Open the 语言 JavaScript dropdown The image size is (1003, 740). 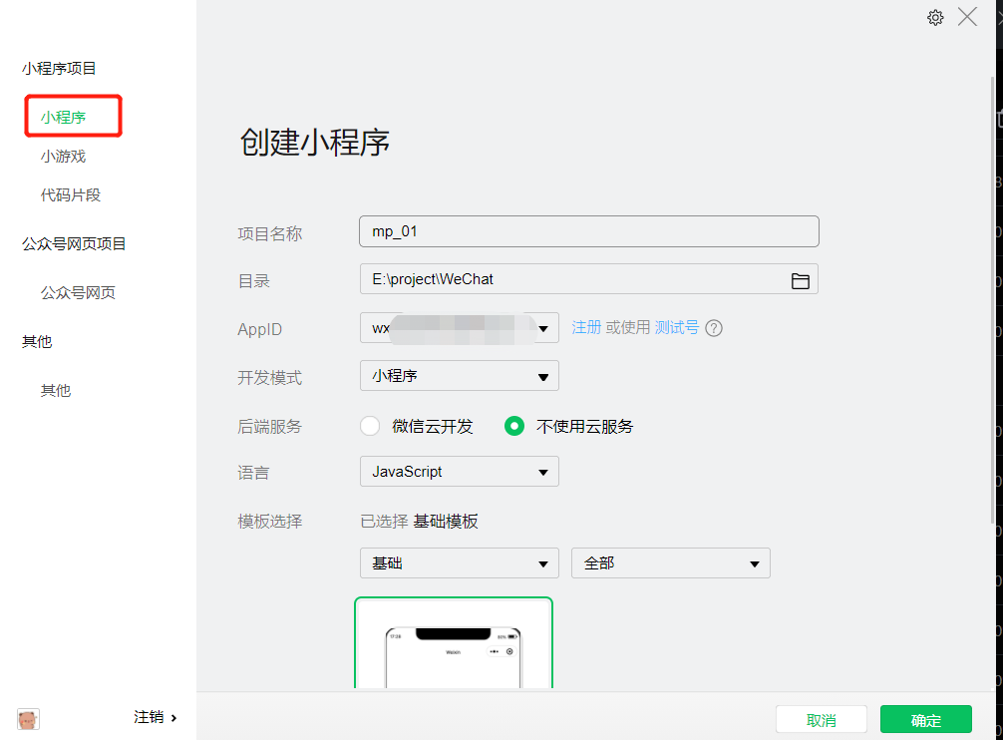tap(460, 472)
